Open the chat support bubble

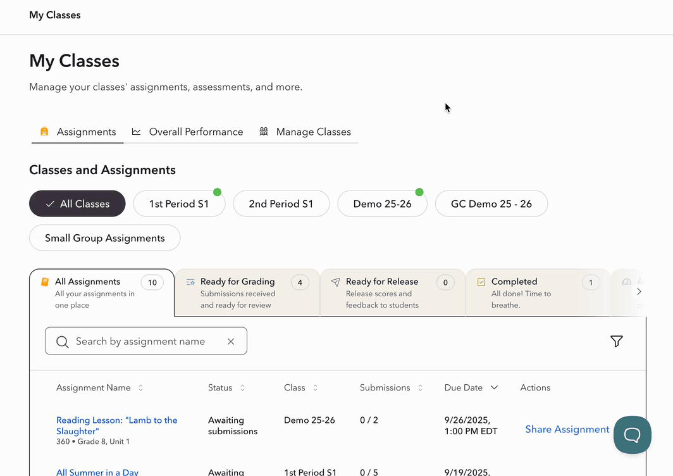(633, 435)
